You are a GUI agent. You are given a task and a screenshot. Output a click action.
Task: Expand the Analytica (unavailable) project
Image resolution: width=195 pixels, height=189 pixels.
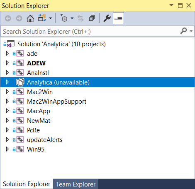pos(7,82)
